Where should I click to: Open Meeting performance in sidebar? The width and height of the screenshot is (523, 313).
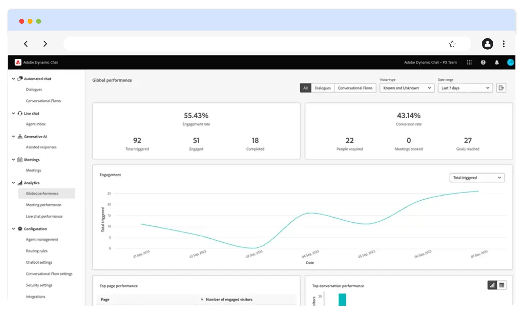(44, 205)
